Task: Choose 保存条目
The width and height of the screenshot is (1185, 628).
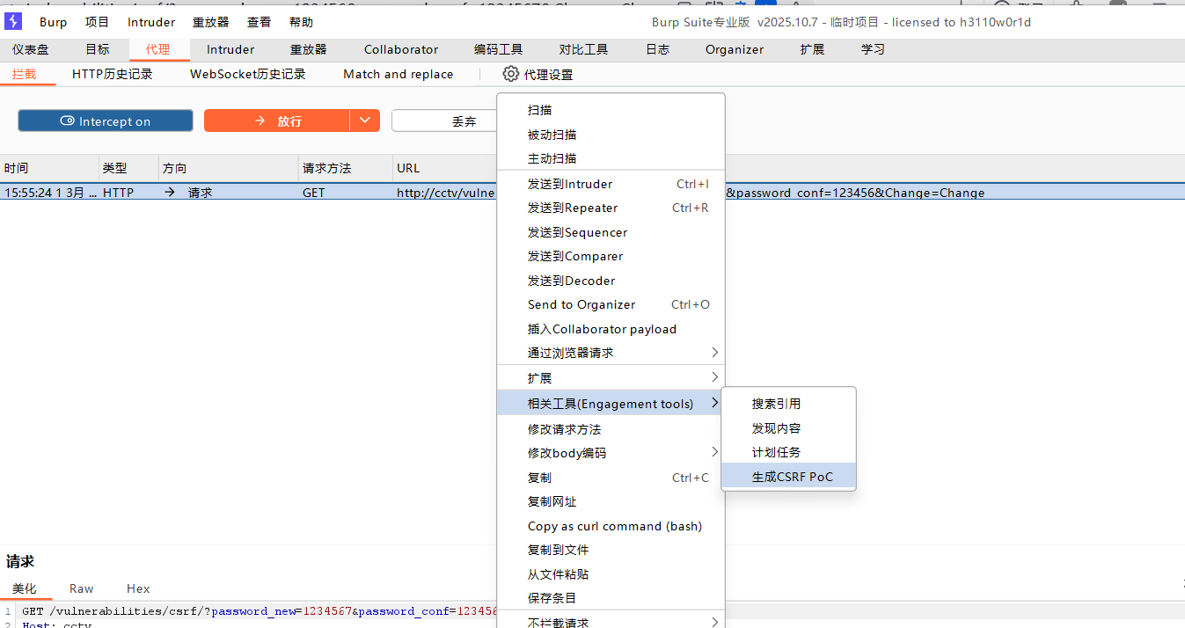Action: click(611, 598)
